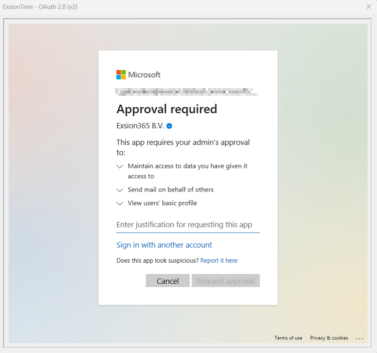Click the blurred account email text
This screenshot has width=377, height=353.
click(x=187, y=92)
